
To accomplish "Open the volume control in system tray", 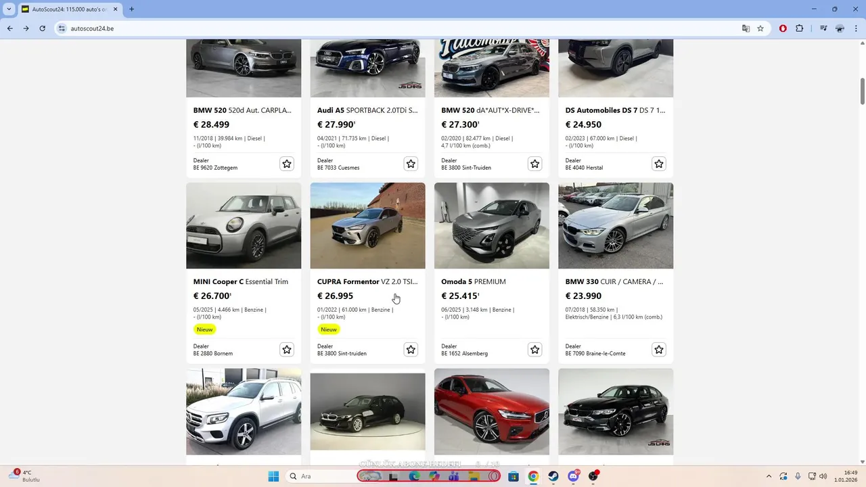I will (x=823, y=476).
